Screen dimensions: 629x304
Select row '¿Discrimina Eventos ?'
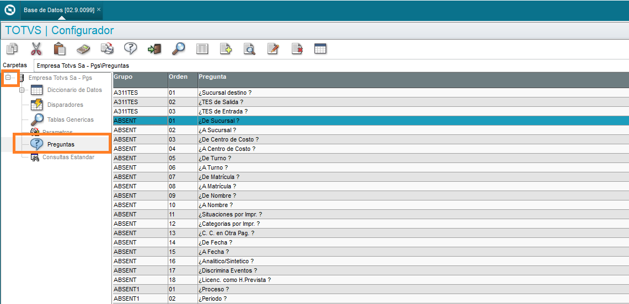[x=371, y=270]
